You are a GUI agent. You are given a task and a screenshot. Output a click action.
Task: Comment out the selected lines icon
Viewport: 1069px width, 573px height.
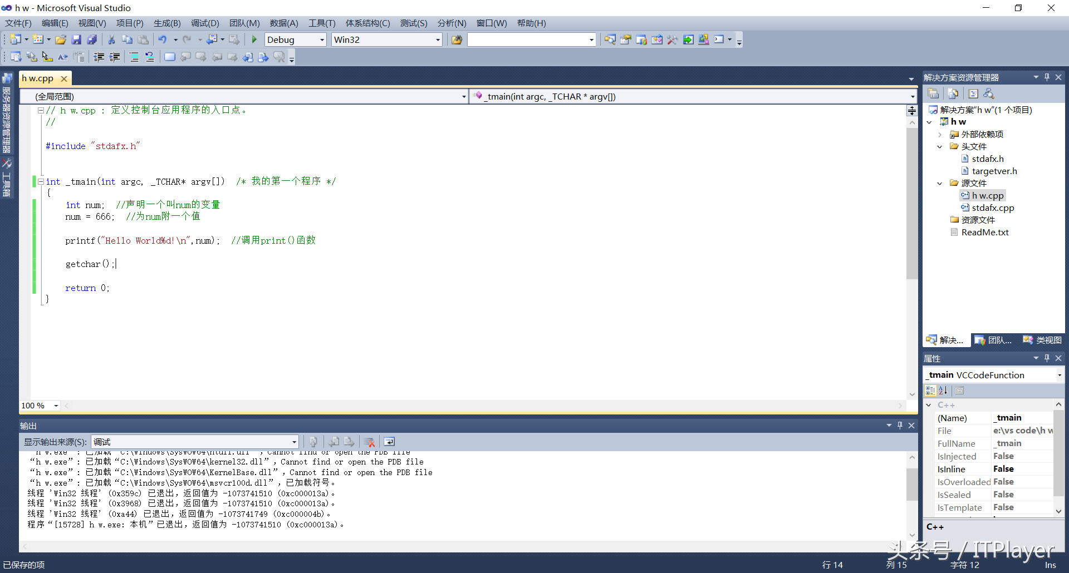coord(134,57)
